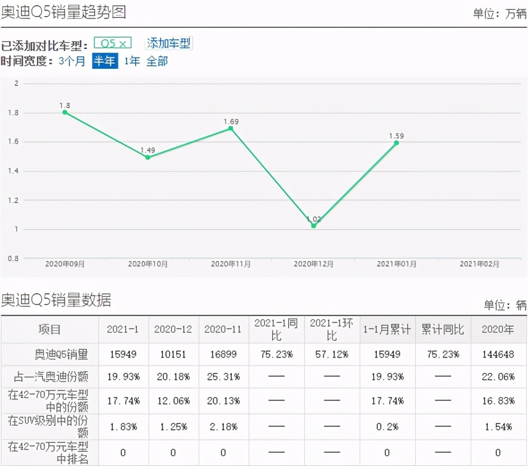
Task: Click the 16899 sales cell
Action: point(223,354)
